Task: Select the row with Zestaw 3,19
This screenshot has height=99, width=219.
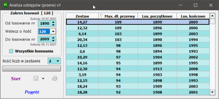Action: coord(138,75)
